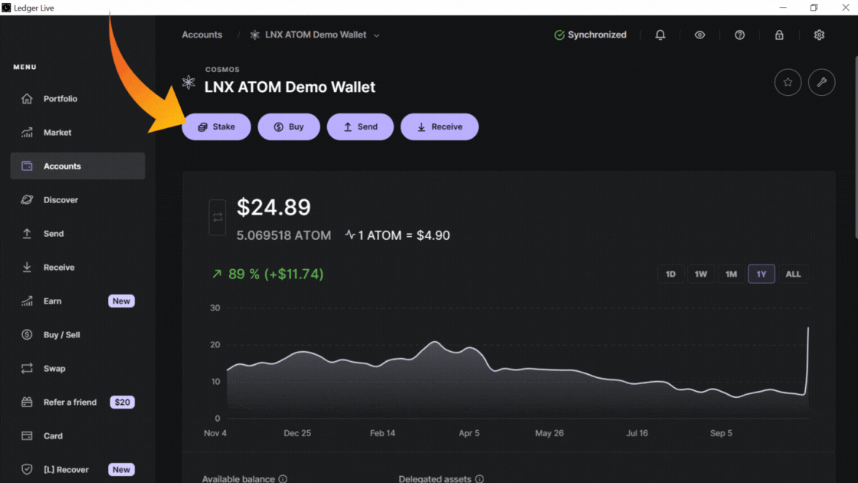Open the Swap sidebar item
858x483 pixels.
[x=54, y=369]
